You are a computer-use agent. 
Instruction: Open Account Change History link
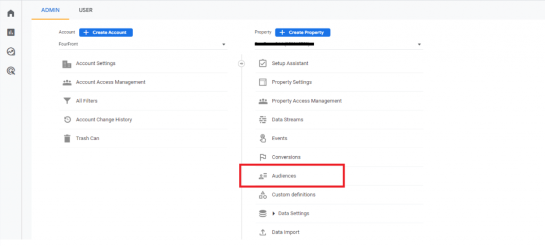(104, 120)
